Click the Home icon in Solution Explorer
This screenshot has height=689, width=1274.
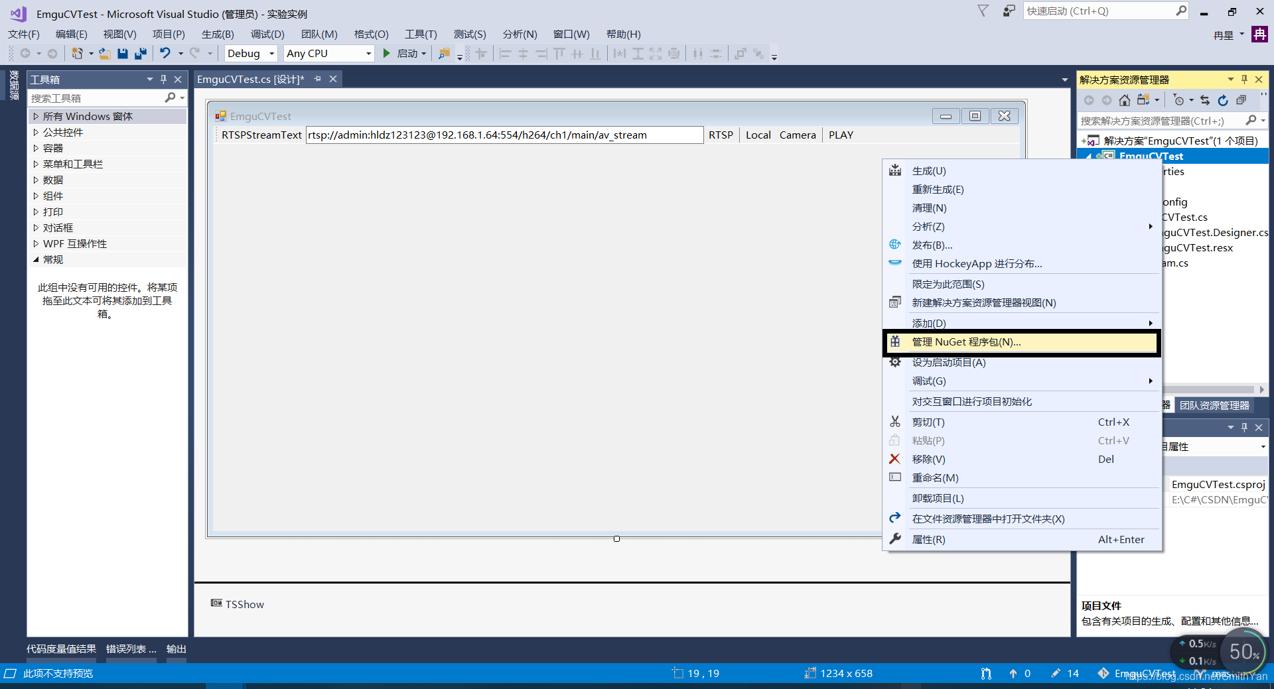click(x=1124, y=100)
